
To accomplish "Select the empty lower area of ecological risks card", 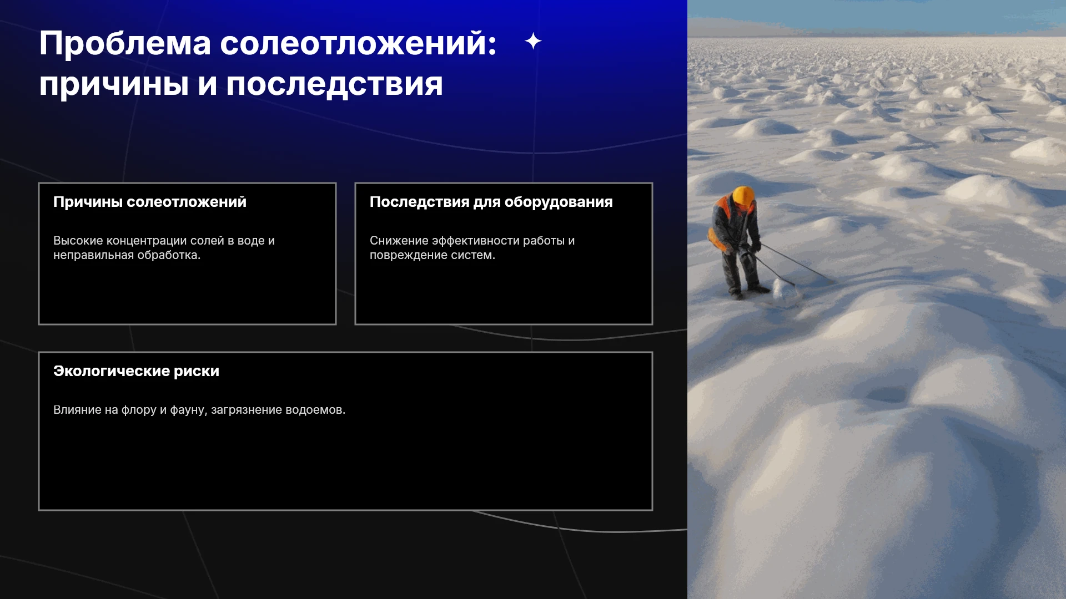I will [345, 466].
